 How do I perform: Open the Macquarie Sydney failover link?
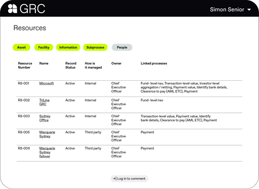[47, 152]
